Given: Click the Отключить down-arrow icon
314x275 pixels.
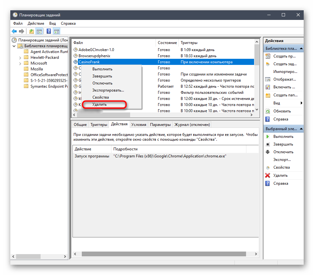Looking at the screenshot, I should click(x=268, y=152).
